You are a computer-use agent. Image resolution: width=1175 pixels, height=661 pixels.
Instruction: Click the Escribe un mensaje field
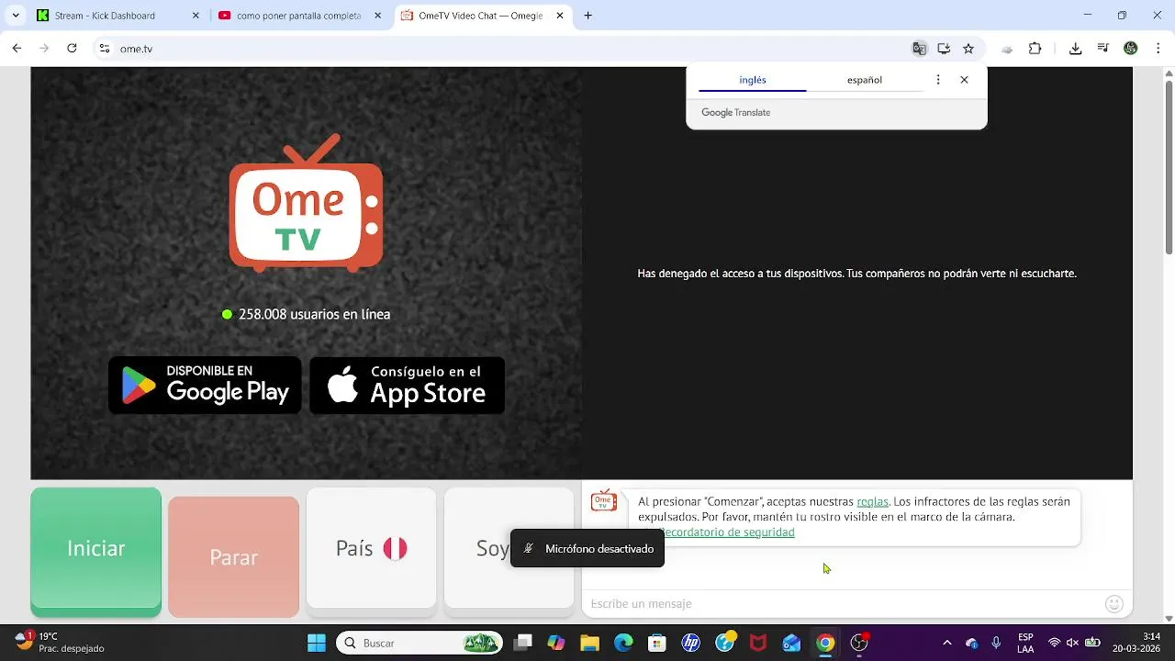coord(845,603)
